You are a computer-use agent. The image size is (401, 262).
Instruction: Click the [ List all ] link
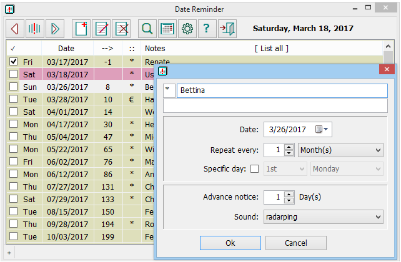[271, 49]
